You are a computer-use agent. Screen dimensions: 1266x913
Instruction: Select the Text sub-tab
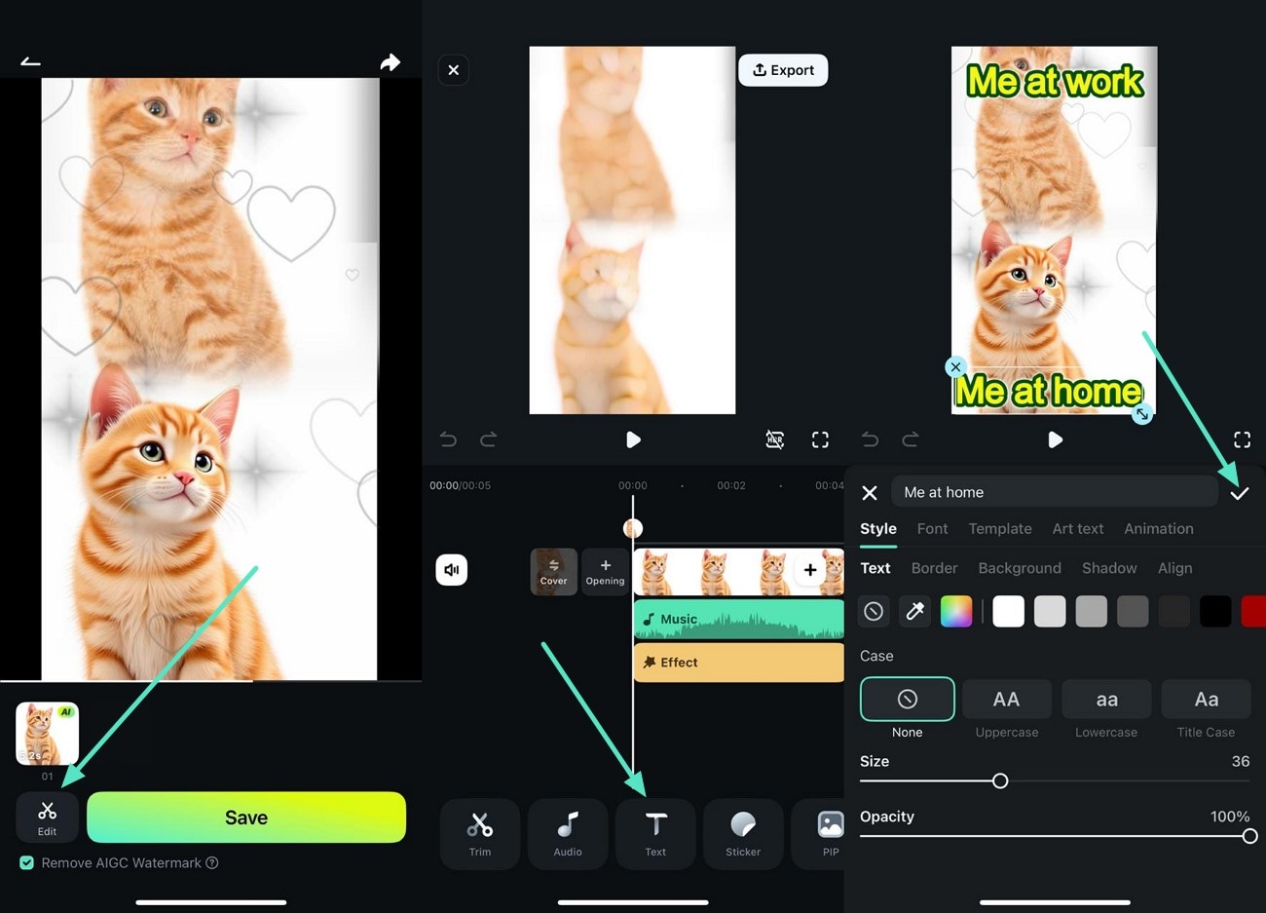click(875, 568)
